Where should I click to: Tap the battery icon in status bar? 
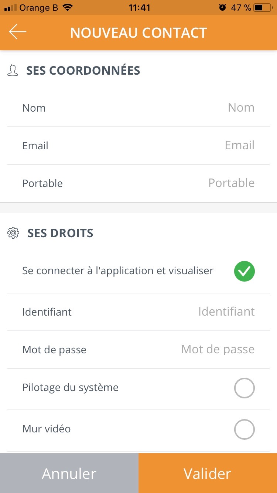pyautogui.click(x=263, y=7)
